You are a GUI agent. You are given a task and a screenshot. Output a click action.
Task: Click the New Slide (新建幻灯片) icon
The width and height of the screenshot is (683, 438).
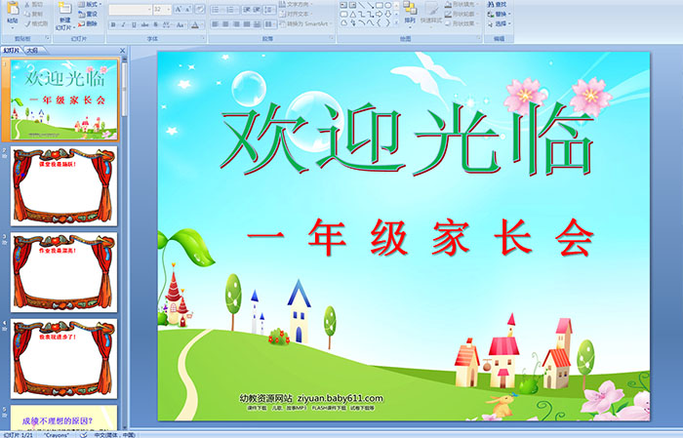[65, 8]
